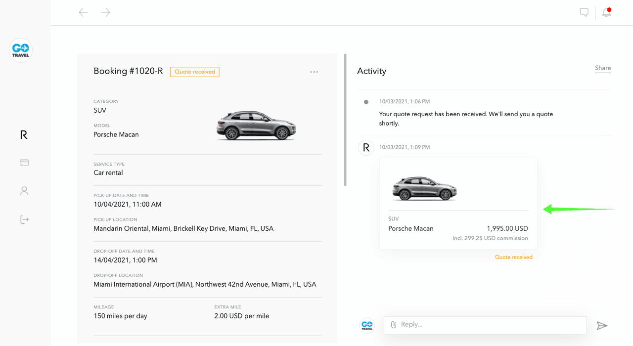Click the Go Travel logo in sidebar
Image resolution: width=633 pixels, height=346 pixels.
(21, 50)
